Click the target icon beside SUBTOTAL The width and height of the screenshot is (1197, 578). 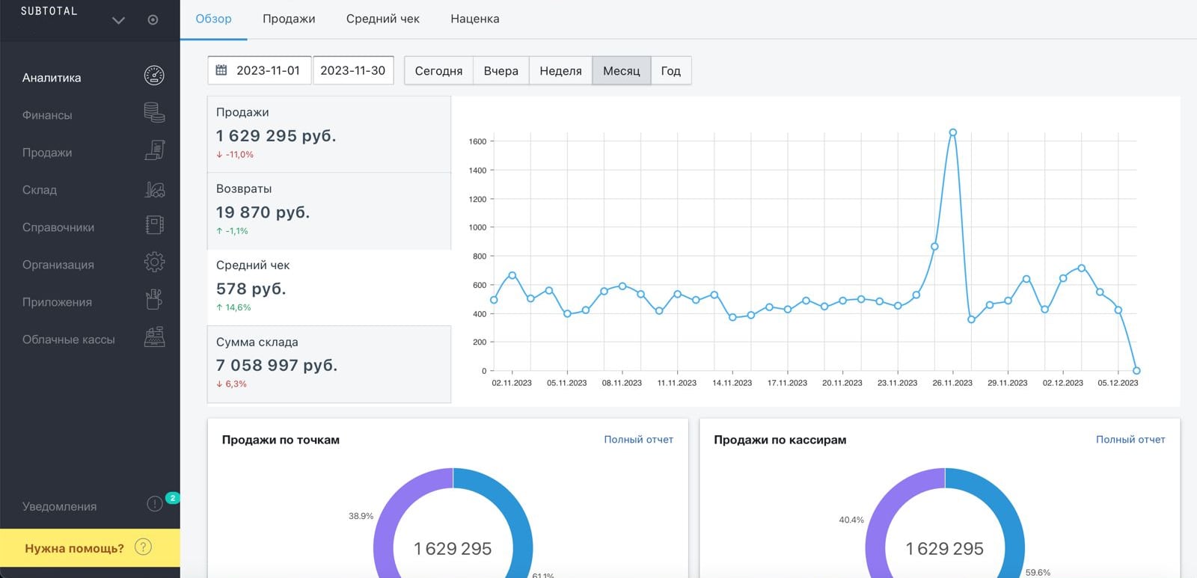pyautogui.click(x=153, y=20)
